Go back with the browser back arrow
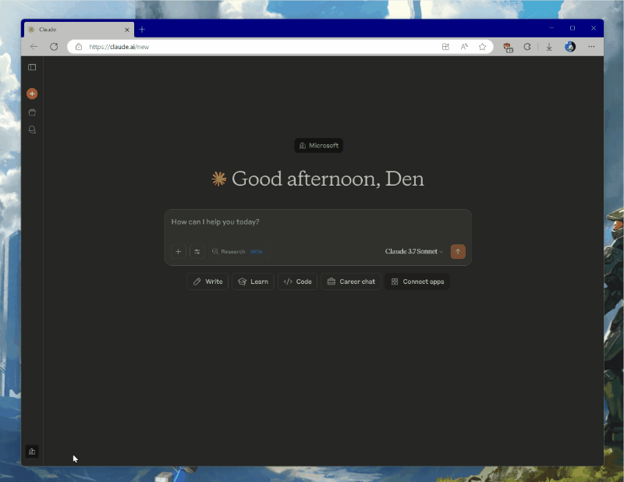 click(x=34, y=47)
